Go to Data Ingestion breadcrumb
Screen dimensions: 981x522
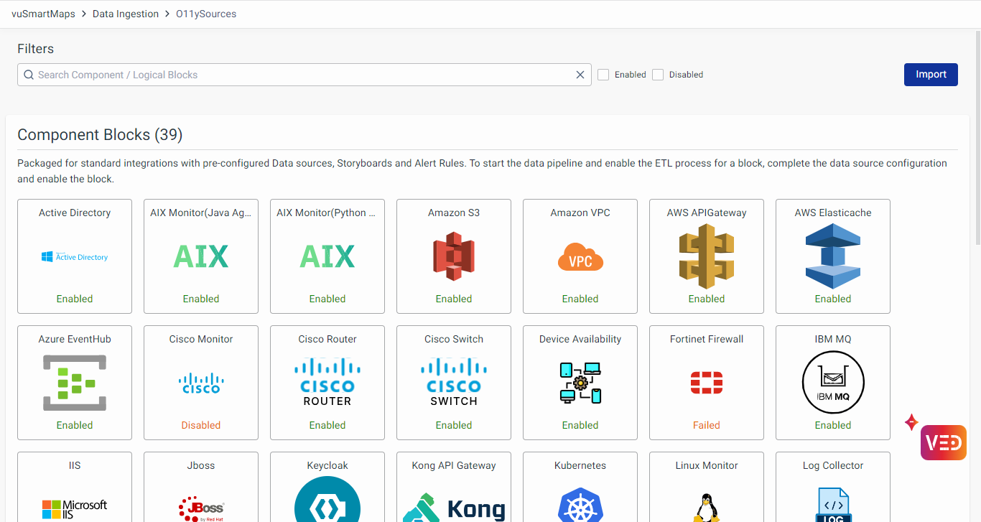pos(126,14)
